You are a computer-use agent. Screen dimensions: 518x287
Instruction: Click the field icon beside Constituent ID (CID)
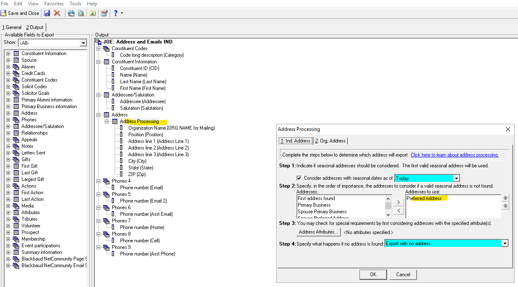[x=113, y=68]
